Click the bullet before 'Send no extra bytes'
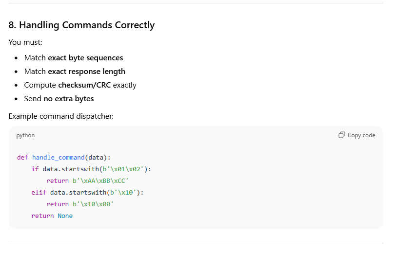This screenshot has width=395, height=253. coord(16,99)
